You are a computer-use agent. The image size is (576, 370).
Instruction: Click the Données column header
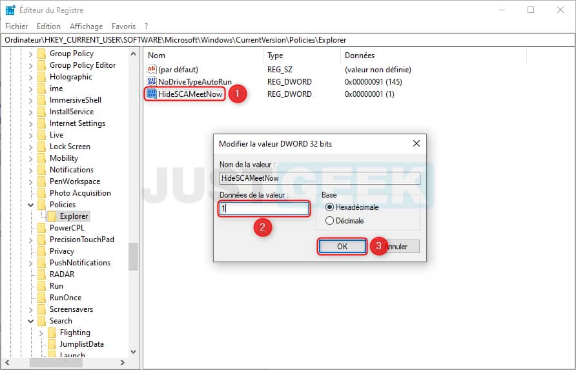point(433,56)
